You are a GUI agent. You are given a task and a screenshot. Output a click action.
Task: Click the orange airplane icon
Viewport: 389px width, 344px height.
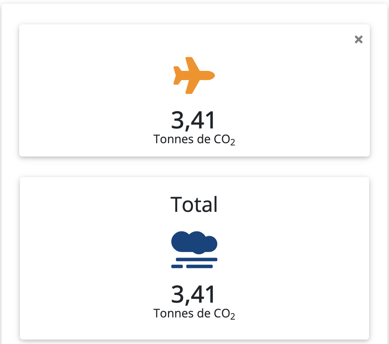(x=193, y=76)
